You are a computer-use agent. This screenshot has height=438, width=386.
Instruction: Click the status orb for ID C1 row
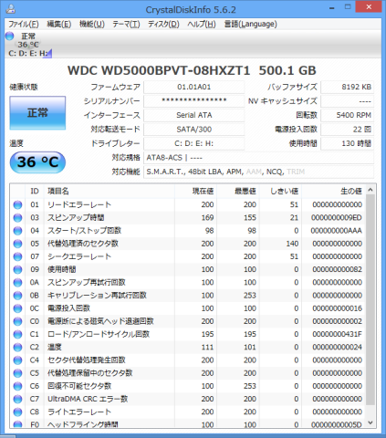[x=17, y=334]
